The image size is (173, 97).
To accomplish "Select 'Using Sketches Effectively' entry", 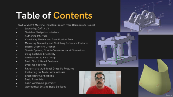I will (40, 54).
